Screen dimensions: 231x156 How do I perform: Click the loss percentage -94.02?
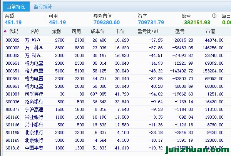[156, 94]
